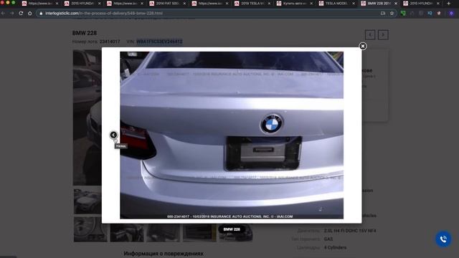Open the engine bay thumbnail behind the lightbox
459x258 pixels.
127,233
